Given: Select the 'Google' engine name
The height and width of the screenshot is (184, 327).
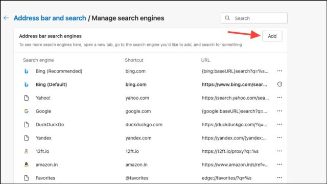Looking at the screenshot, I should [43, 111].
